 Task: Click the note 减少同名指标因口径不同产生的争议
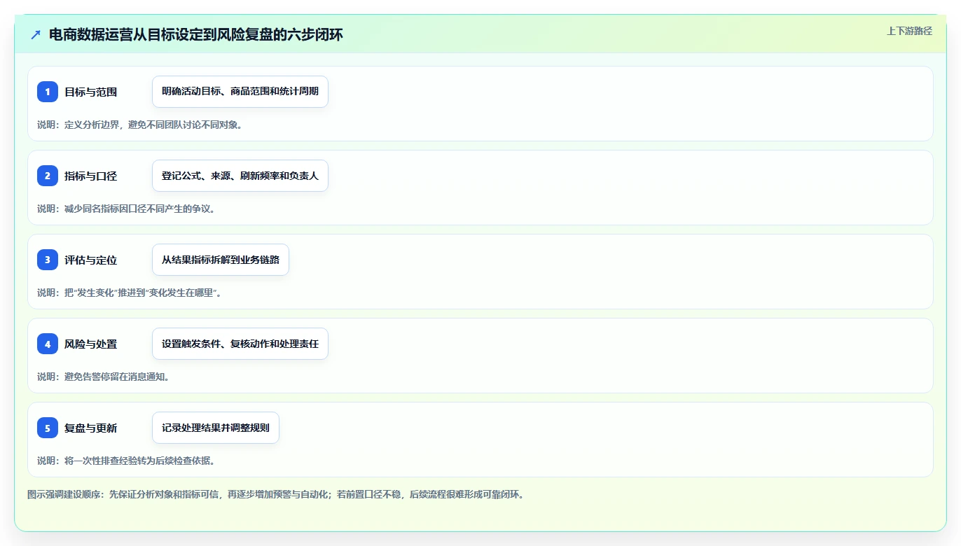tap(126, 209)
